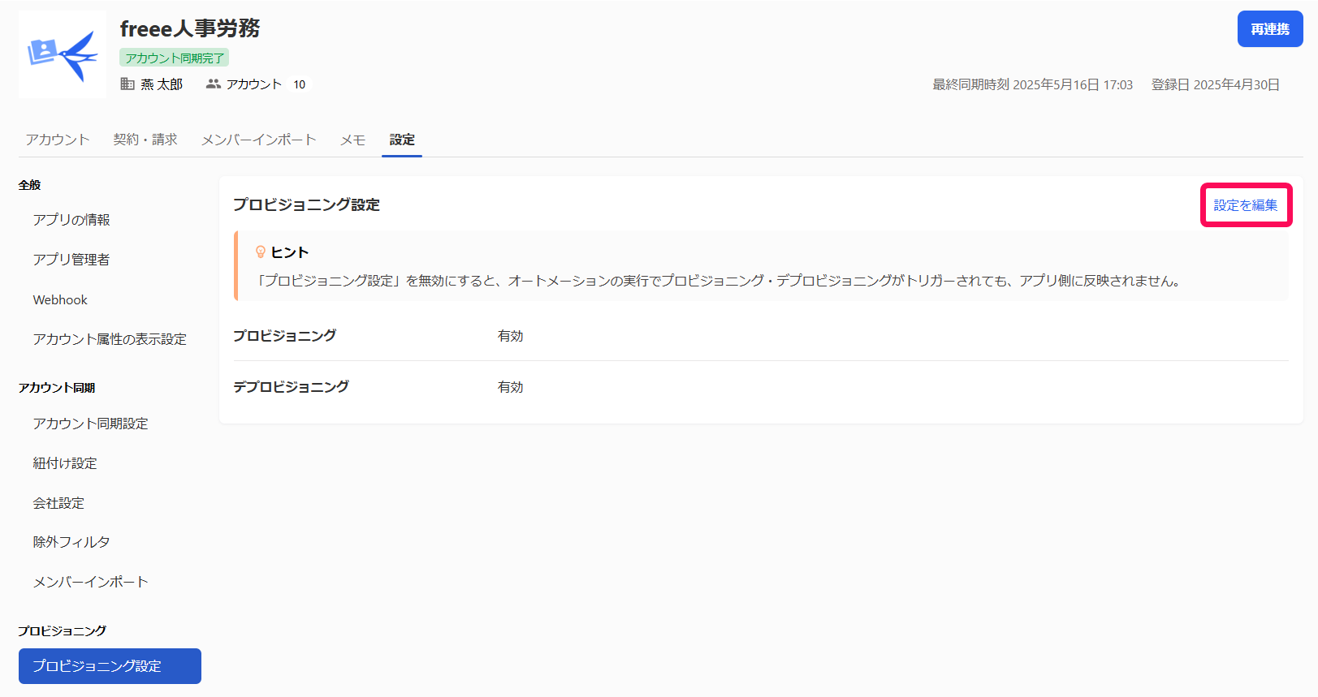Click the 全般 sidebar section heading

point(29,185)
